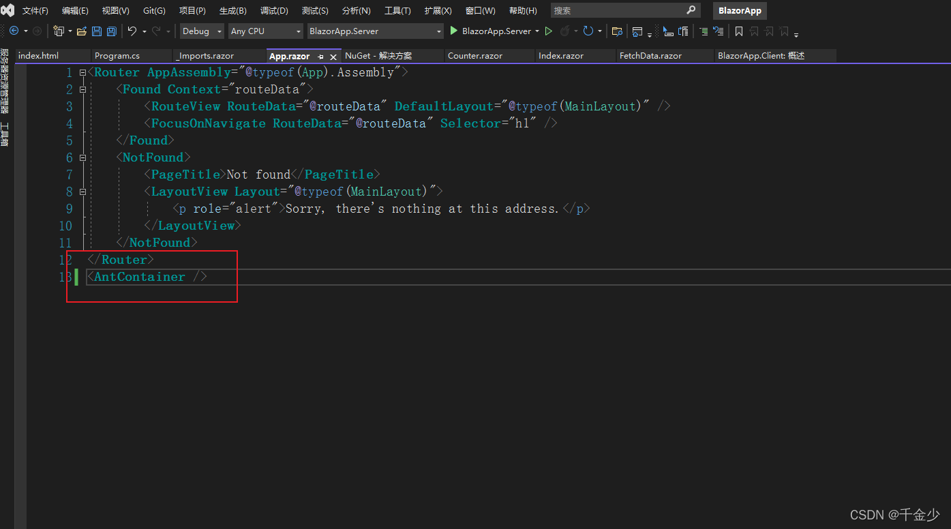Image resolution: width=951 pixels, height=529 pixels.
Task: Open the 工具箱 side panel tab
Action: click(x=5, y=134)
